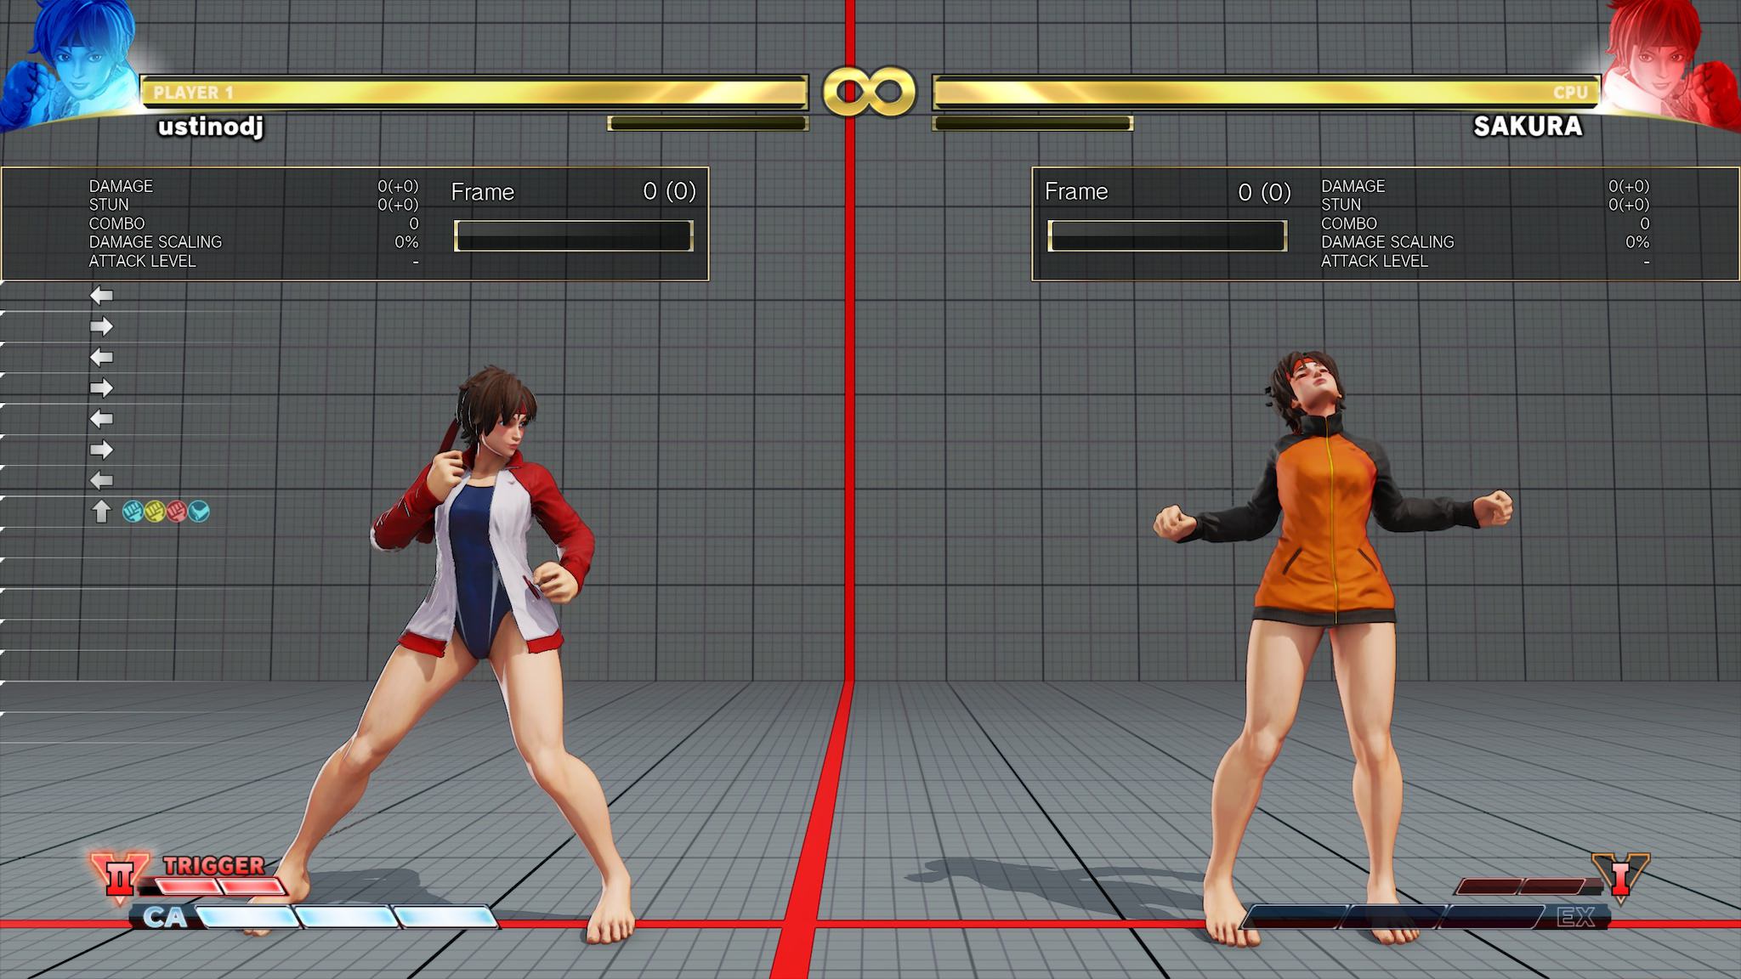
Task: Click the CPU's ATTACK LEVEL label
Action: 1374,261
